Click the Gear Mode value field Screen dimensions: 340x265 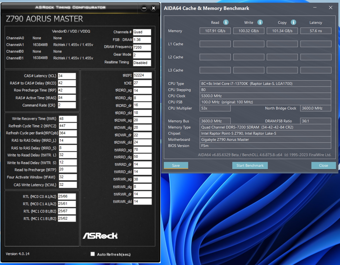[142, 55]
